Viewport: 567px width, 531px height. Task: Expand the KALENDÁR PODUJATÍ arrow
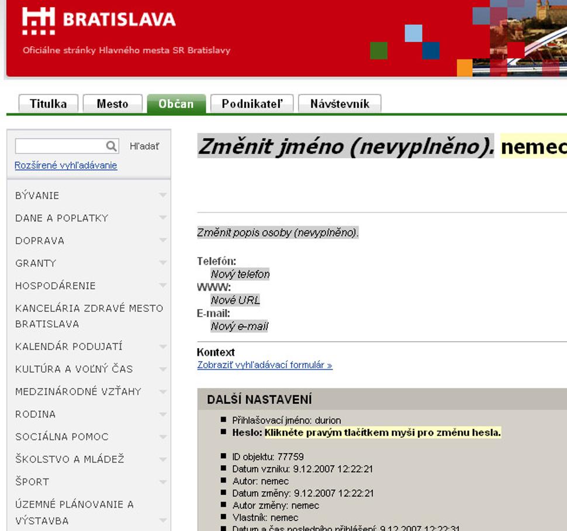tap(163, 346)
